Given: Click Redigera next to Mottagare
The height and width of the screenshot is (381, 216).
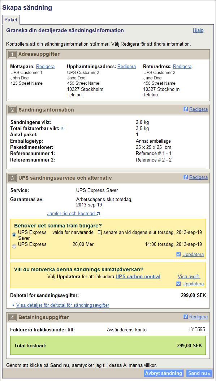Looking at the screenshot, I should point(46,67).
